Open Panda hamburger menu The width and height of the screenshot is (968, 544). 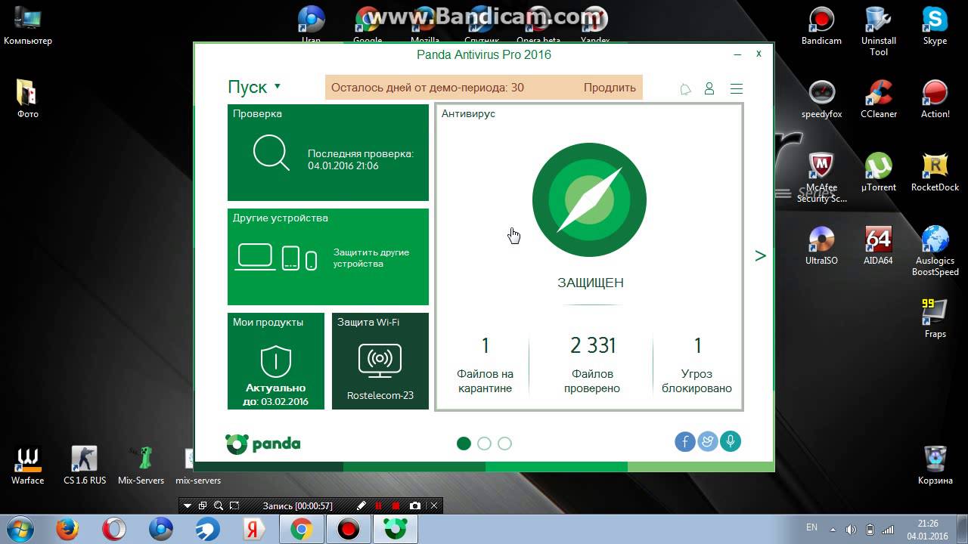737,88
